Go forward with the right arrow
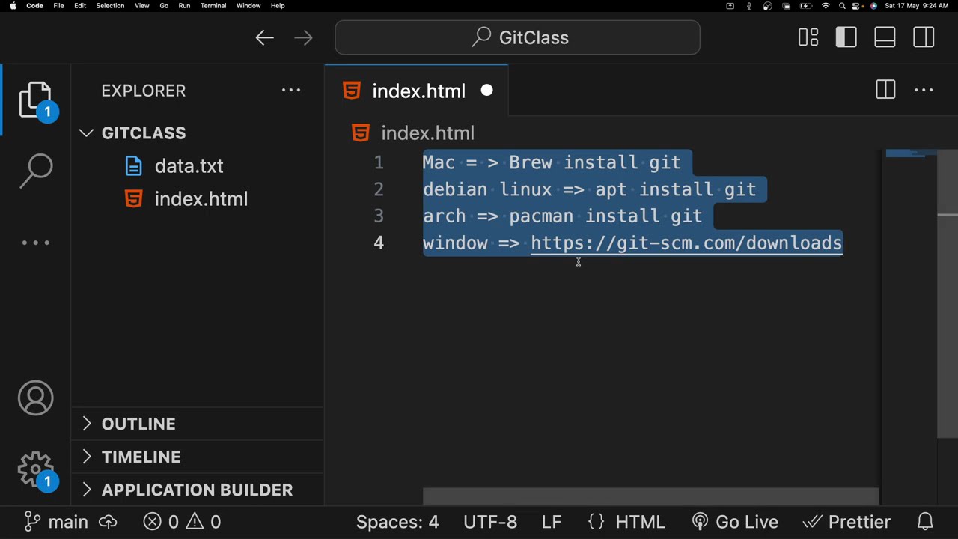Viewport: 958px width, 539px height. tap(303, 37)
